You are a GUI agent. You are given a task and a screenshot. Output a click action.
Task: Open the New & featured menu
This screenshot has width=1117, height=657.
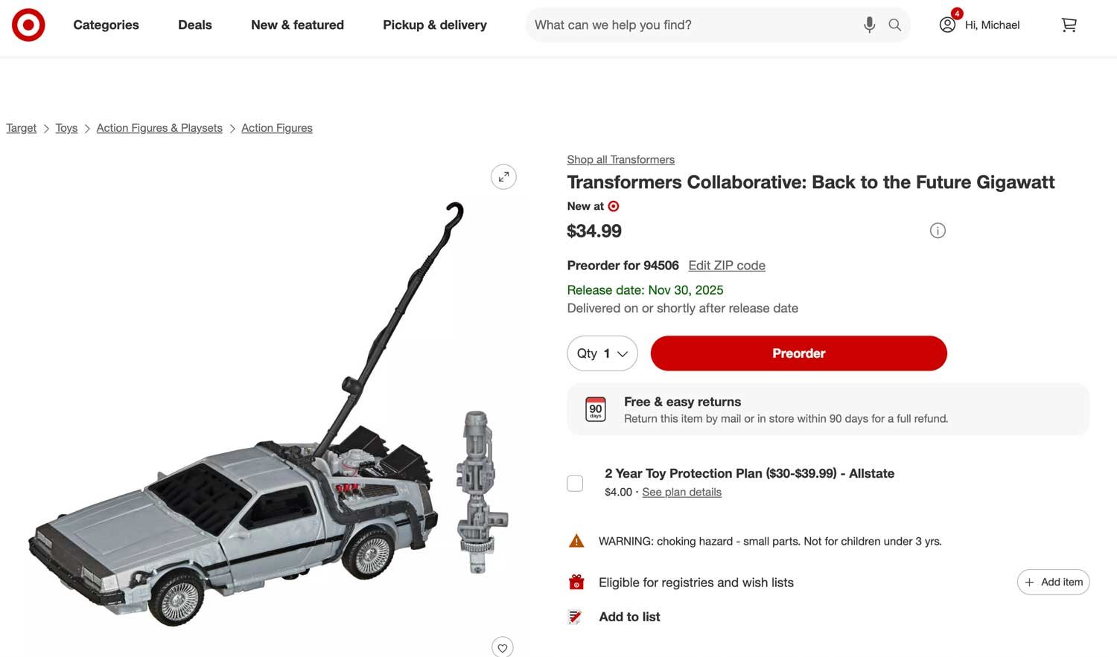(x=297, y=25)
